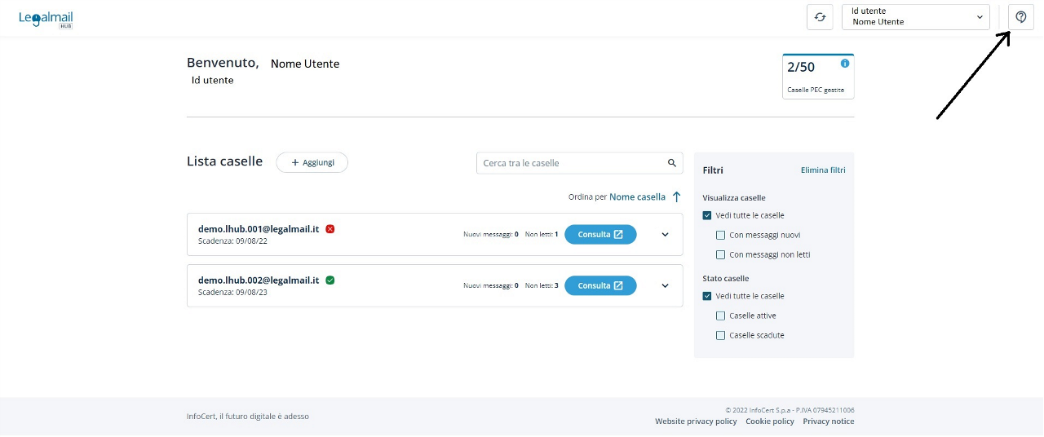
Task: Click Consulta for demo.lhub.001 mailbox
Action: 600,235
